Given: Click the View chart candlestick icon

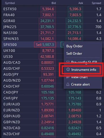Looking at the screenshot, I should pos(68,77).
